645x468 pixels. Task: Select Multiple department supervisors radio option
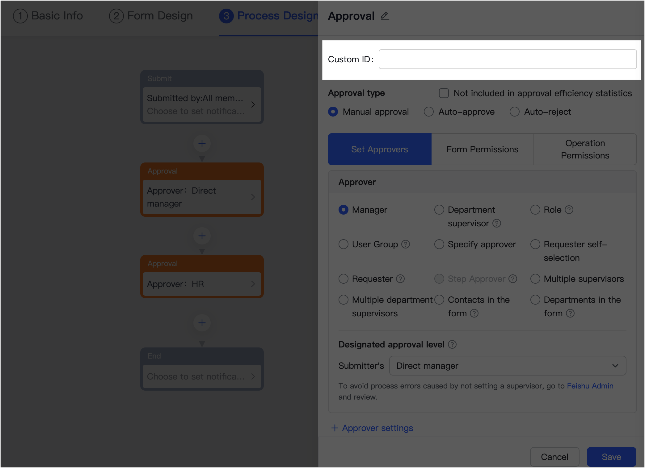344,300
